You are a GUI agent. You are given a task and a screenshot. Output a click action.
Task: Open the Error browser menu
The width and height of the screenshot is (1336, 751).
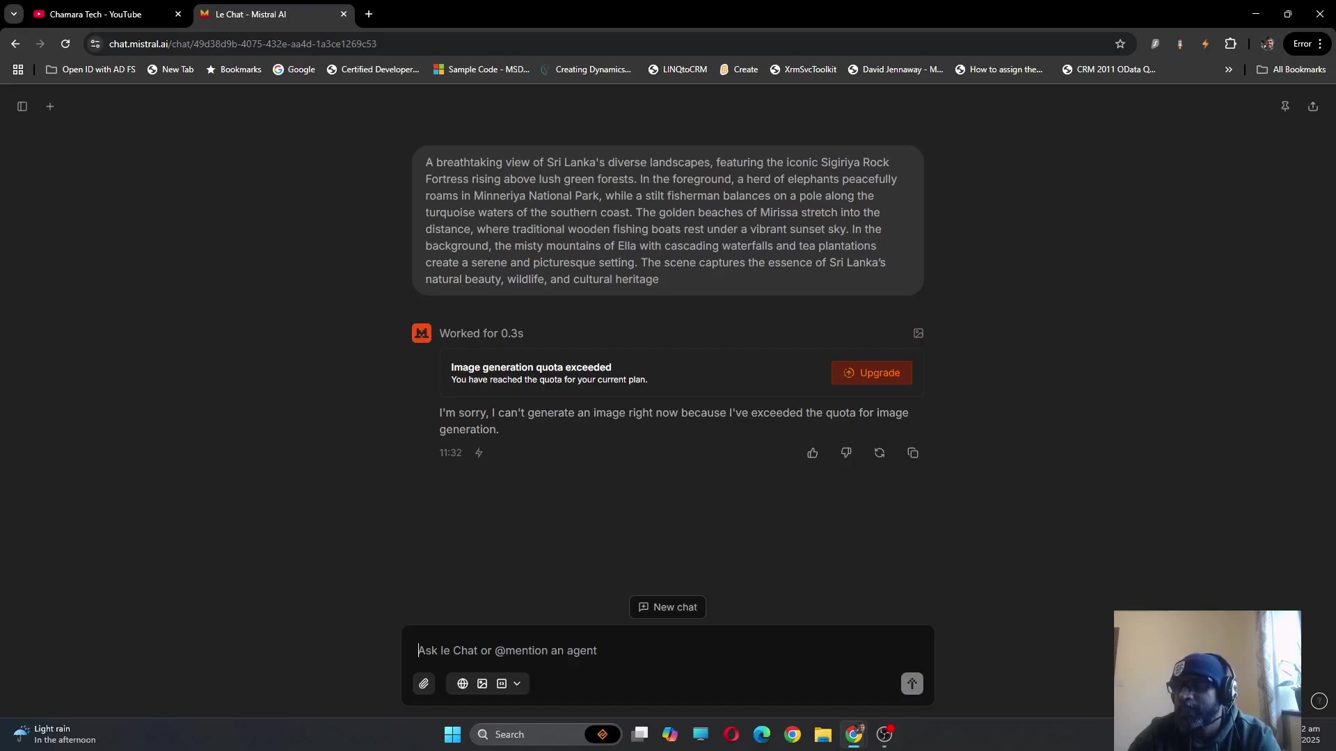coord(1307,44)
